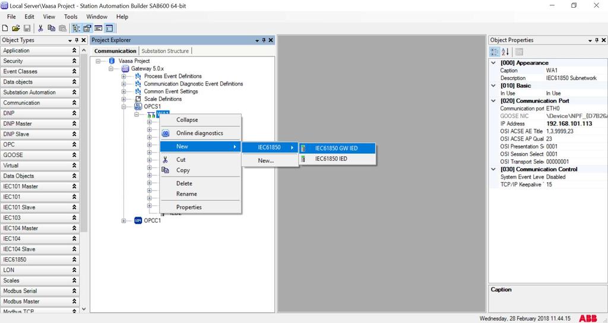Collapse the [020] Communication Port group
Viewport: 608px width, 323px height.
point(493,101)
